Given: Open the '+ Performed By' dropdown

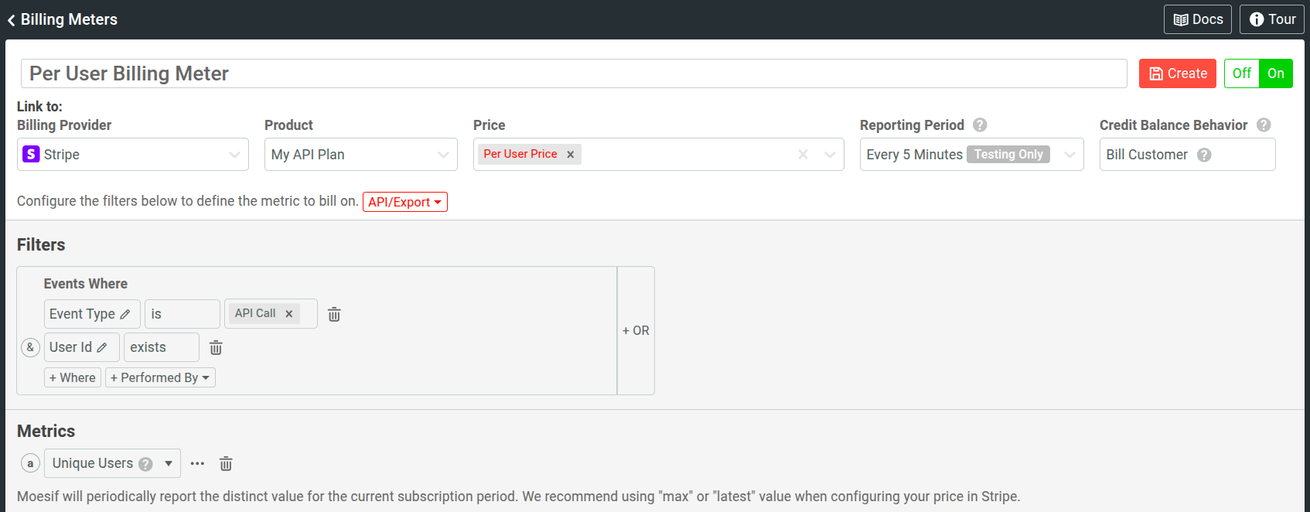Looking at the screenshot, I should pyautogui.click(x=160, y=377).
